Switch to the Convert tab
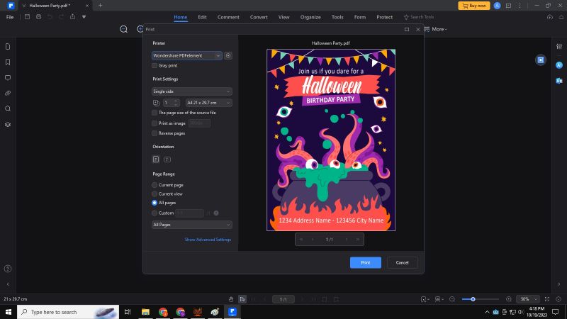 [259, 16]
